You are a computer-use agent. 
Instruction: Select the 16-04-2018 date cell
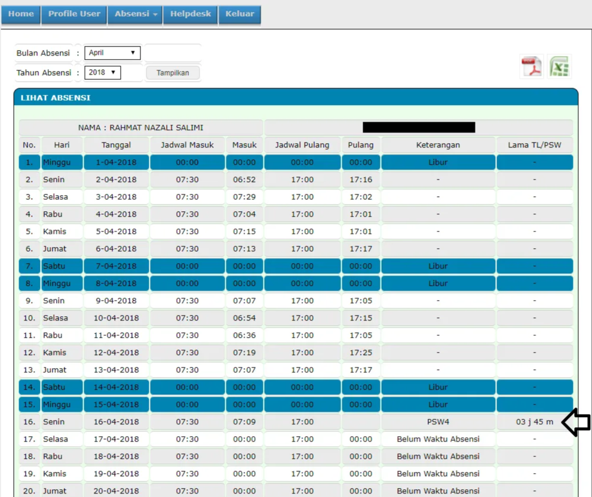[116, 422]
